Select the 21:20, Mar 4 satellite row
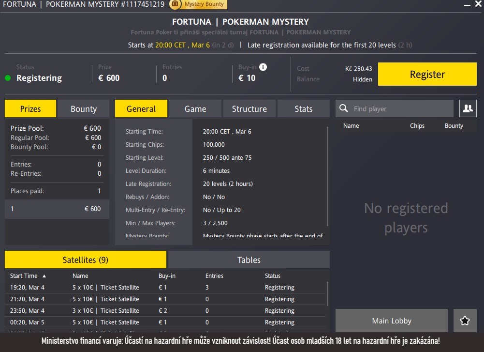The width and height of the screenshot is (484, 352). point(165,299)
